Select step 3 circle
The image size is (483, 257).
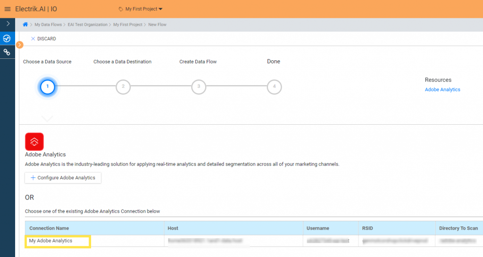(x=199, y=87)
